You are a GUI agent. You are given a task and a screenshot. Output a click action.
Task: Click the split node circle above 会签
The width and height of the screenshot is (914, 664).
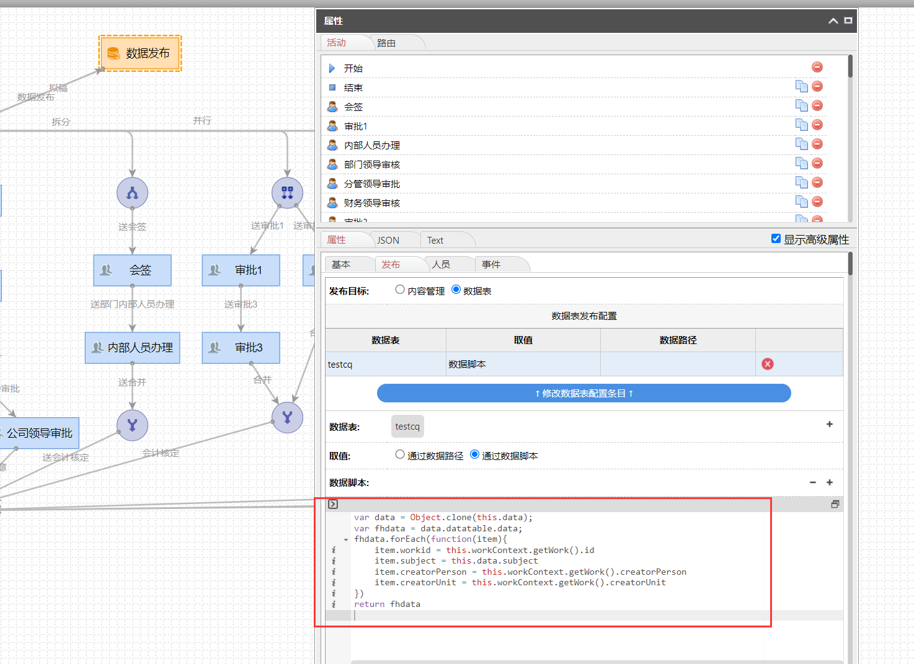click(x=132, y=193)
